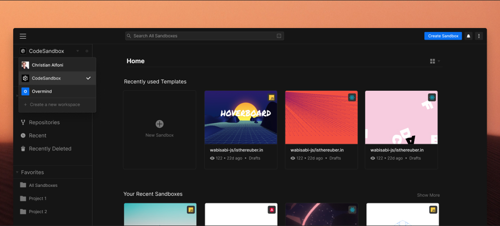
Task: Click the clock icon beside Recent
Action: point(23,135)
